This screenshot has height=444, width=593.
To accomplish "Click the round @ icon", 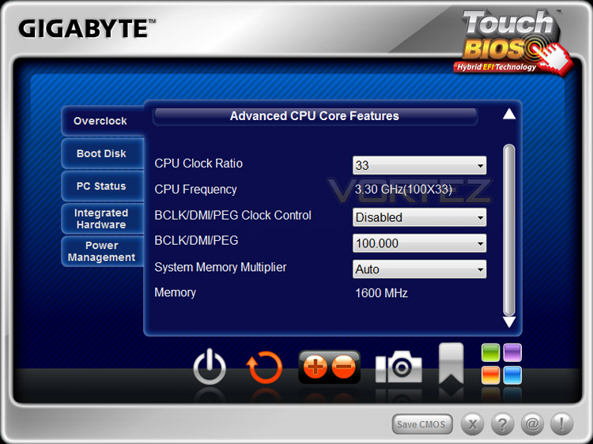I will (x=532, y=424).
